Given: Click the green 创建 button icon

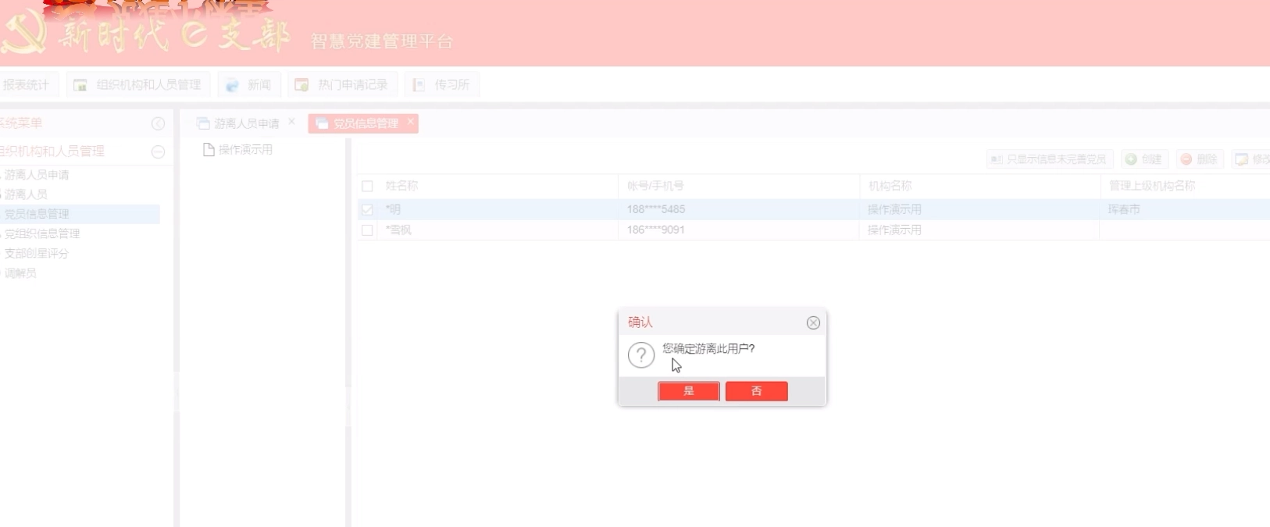Looking at the screenshot, I should 1132,159.
